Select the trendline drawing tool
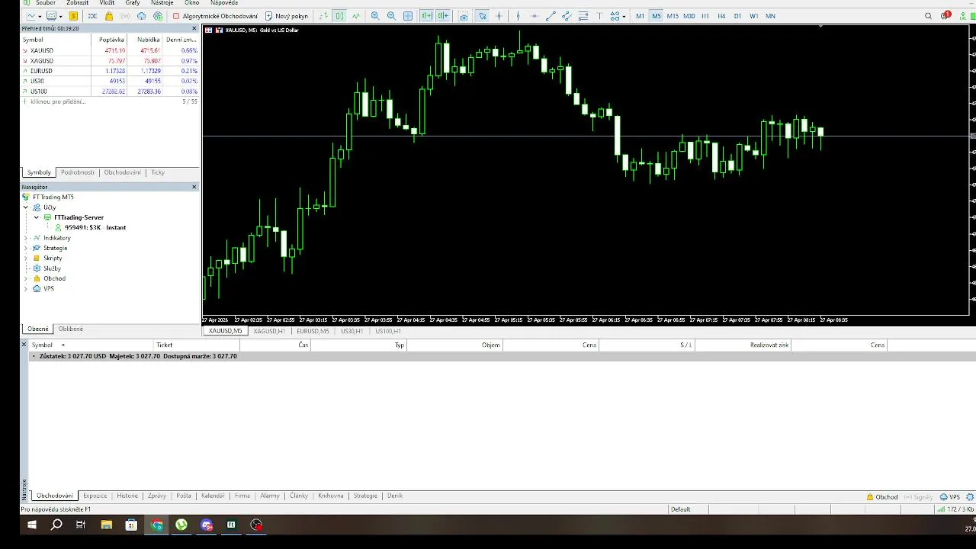Image resolution: width=976 pixels, height=549 pixels. pos(551,16)
